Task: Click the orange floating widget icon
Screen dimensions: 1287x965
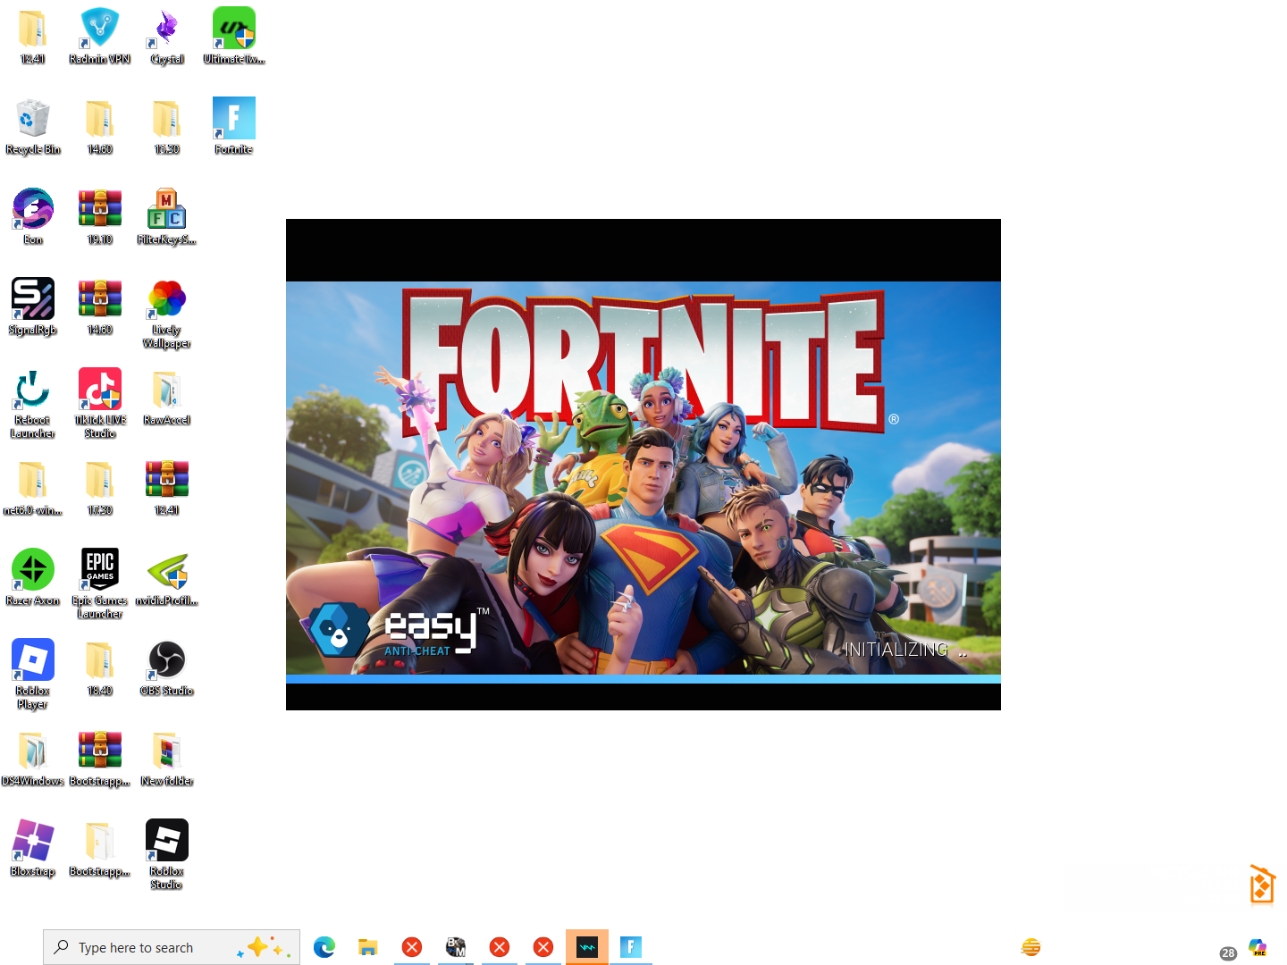Action: tap(1262, 885)
